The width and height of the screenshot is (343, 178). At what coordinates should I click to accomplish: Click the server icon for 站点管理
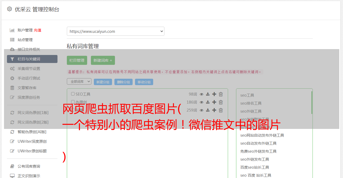click(x=12, y=40)
